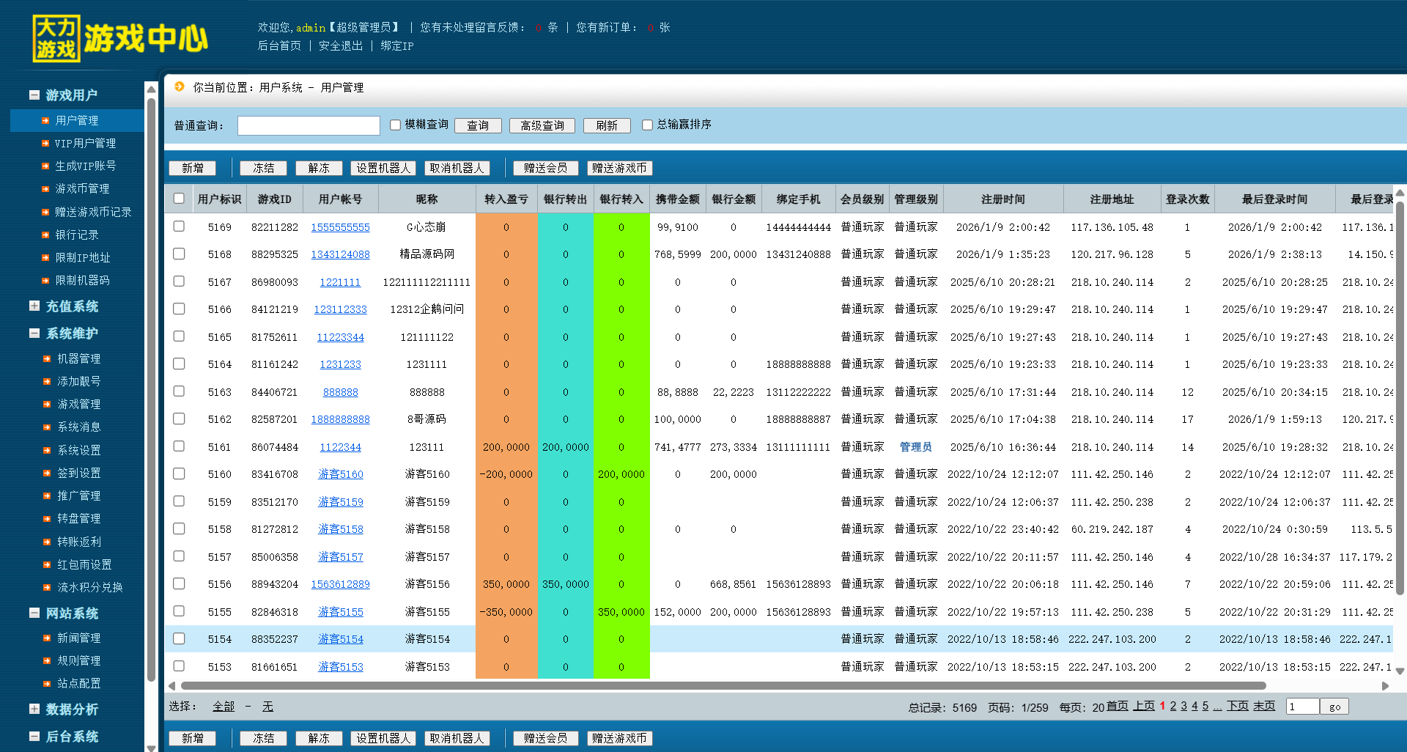Expand the 充值系统 menu section

pyautogui.click(x=34, y=306)
